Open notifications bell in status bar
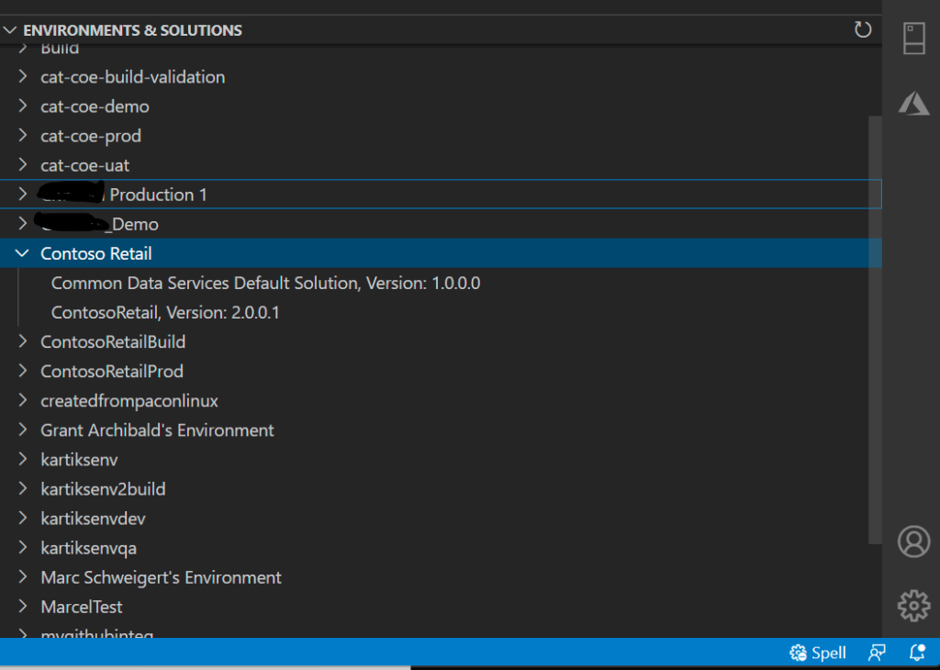Screen dimensions: 940x670 916,653
